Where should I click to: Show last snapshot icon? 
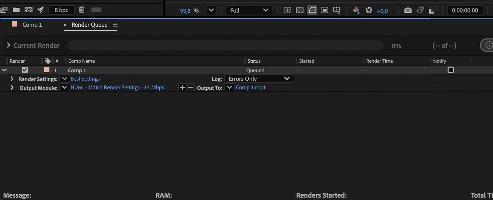(x=420, y=10)
